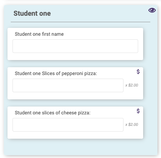Select the cheese pizza field card

tap(75, 123)
